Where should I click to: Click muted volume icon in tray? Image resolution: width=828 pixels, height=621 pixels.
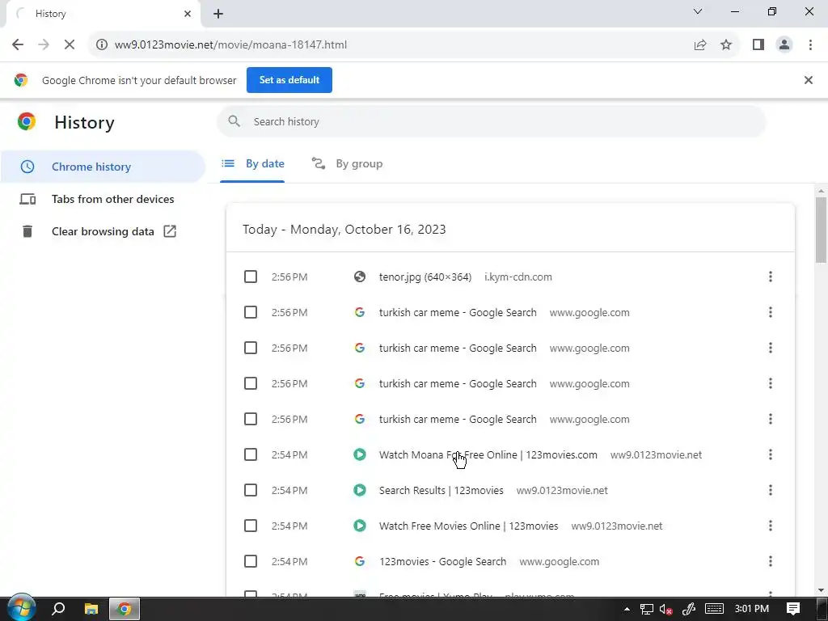tap(666, 610)
